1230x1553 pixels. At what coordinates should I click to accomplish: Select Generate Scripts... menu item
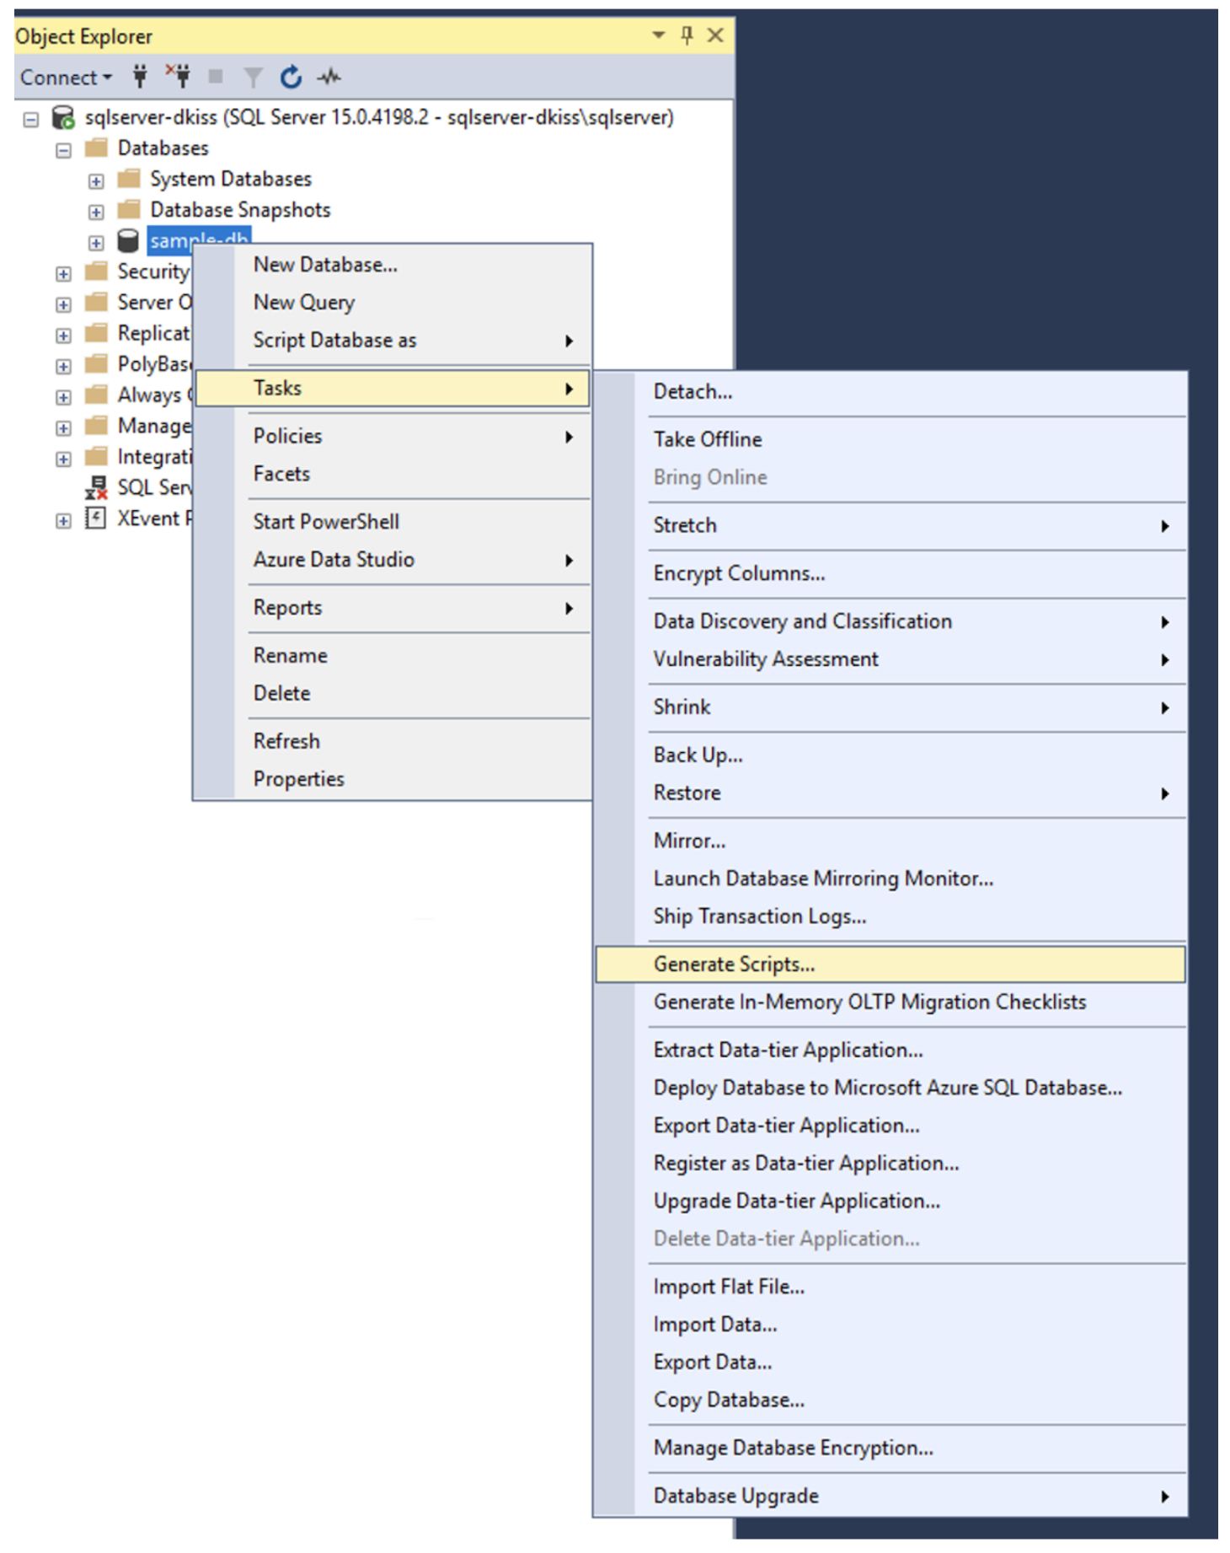[x=890, y=965]
